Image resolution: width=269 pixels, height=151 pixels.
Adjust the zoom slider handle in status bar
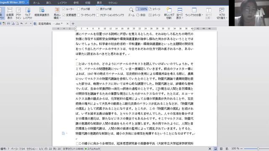[x=258, y=148]
